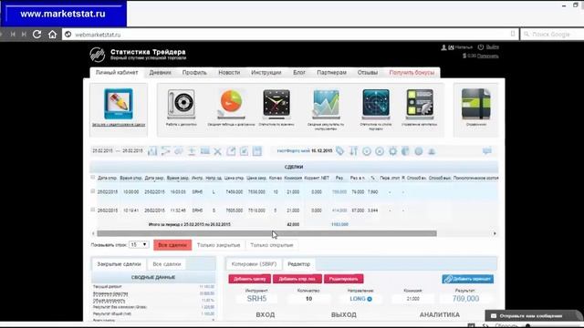
Task: Open the orange pie chart icon
Action: coord(231,103)
